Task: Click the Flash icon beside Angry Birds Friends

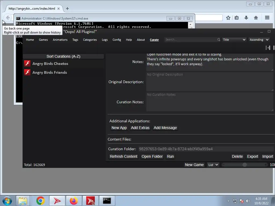Action: [27, 72]
